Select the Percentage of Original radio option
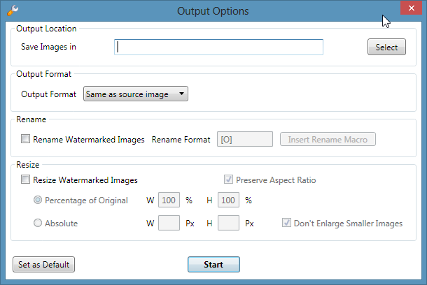This screenshot has width=427, height=285. pos(38,200)
